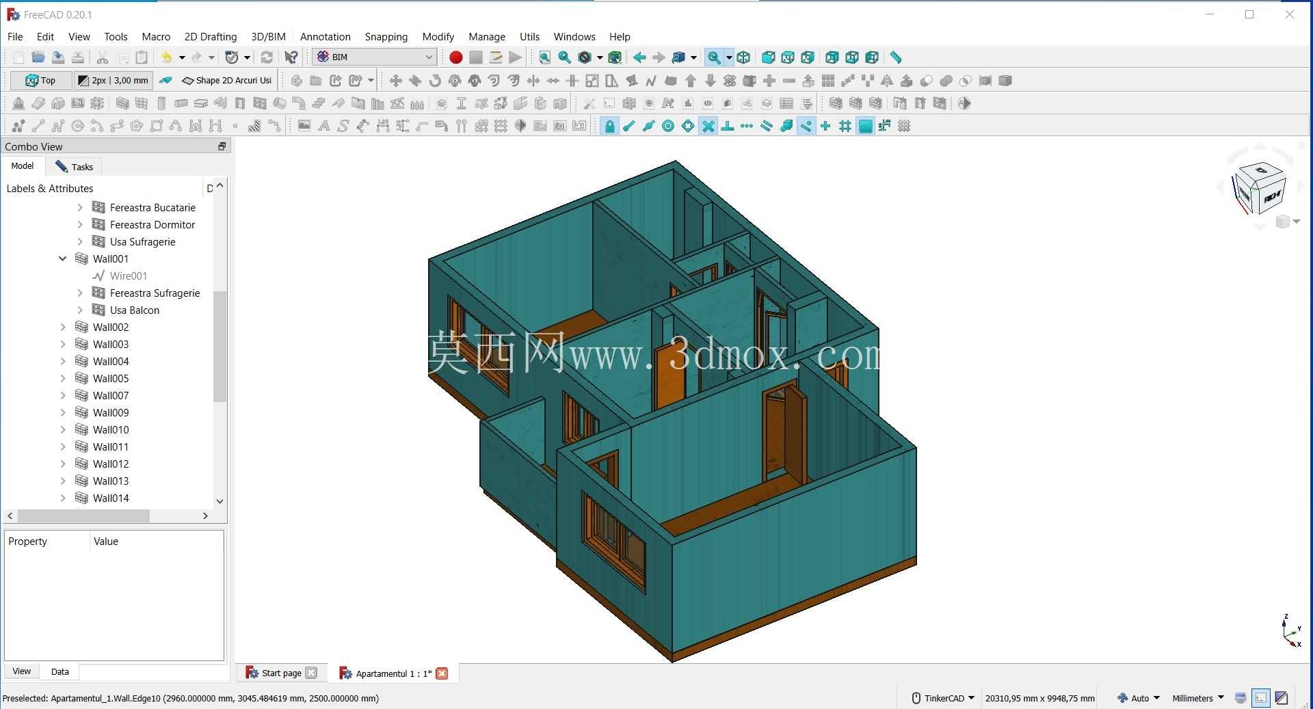Open the Auto dropdown in status bar
This screenshot has width=1313, height=709.
(x=1139, y=698)
